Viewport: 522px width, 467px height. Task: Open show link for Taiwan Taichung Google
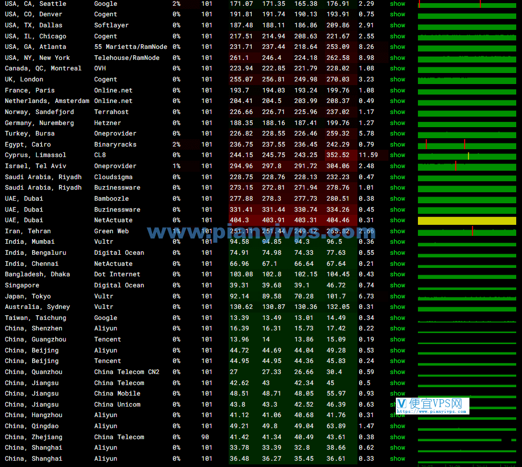(397, 318)
